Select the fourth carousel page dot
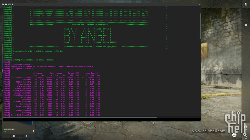This screenshot has height=140, width=250. (x=21, y=136)
